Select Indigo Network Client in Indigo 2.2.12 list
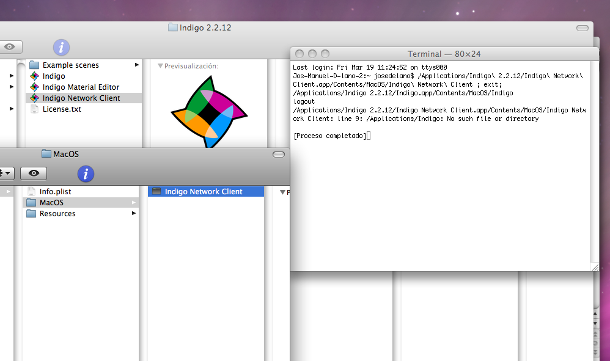 [84, 98]
